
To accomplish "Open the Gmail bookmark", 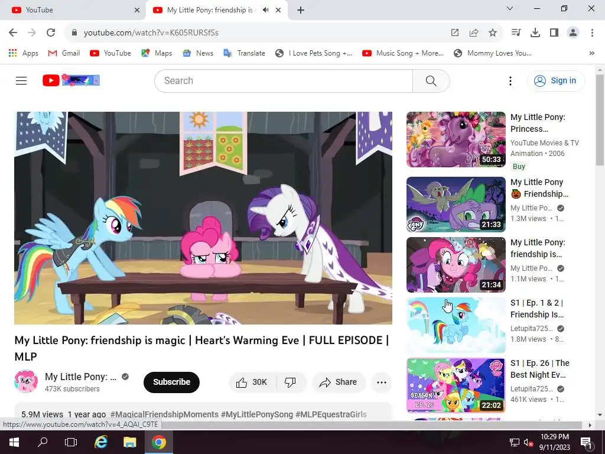I will (64, 53).
